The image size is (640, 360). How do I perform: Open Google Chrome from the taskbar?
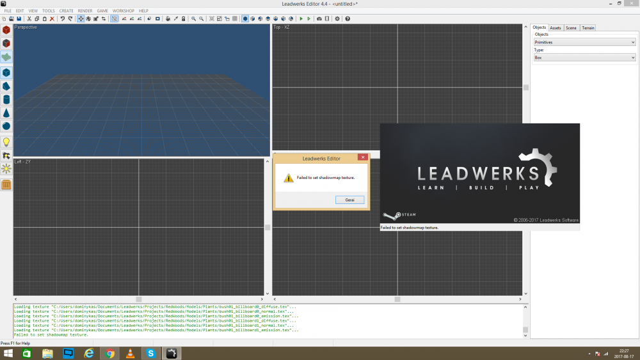click(x=110, y=353)
